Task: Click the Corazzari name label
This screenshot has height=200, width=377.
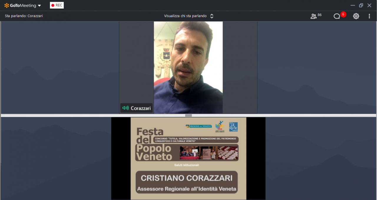Action: point(140,108)
